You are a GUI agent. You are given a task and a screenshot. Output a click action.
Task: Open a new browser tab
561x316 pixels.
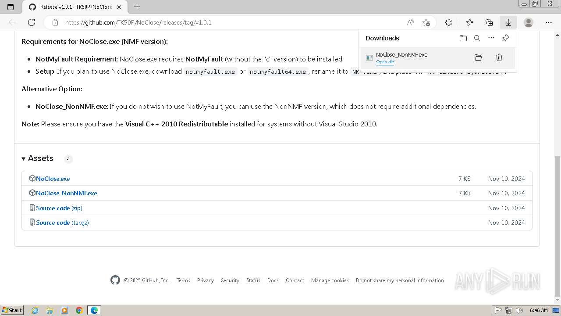click(137, 7)
